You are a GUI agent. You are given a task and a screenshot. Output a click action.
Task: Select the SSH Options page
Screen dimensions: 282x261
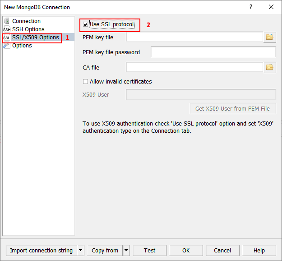[x=28, y=29]
